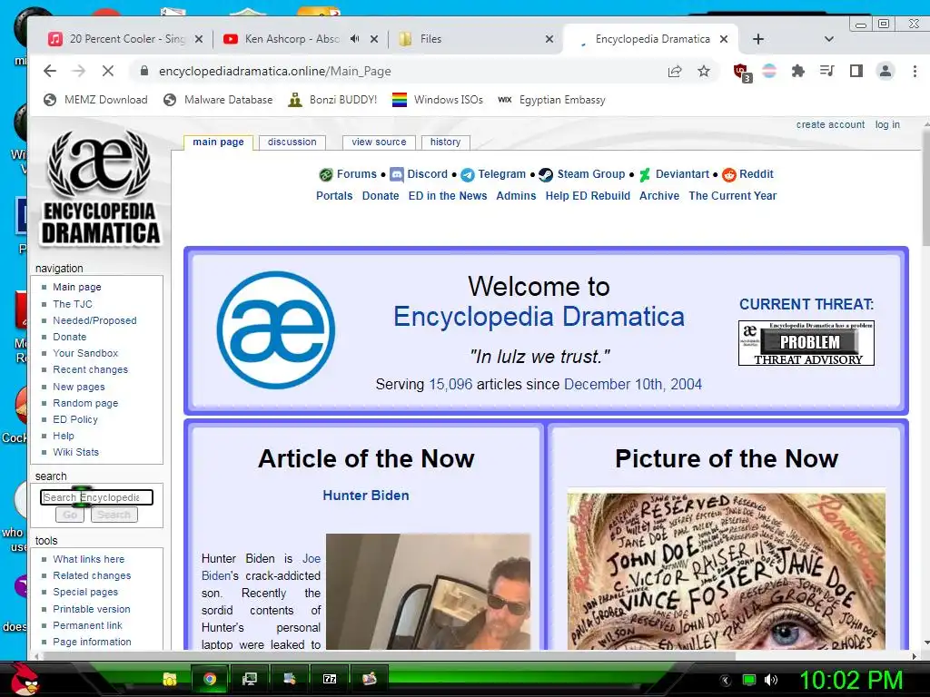Open the Extensions puzzle piece menu
The height and width of the screenshot is (697, 930).
pyautogui.click(x=797, y=71)
